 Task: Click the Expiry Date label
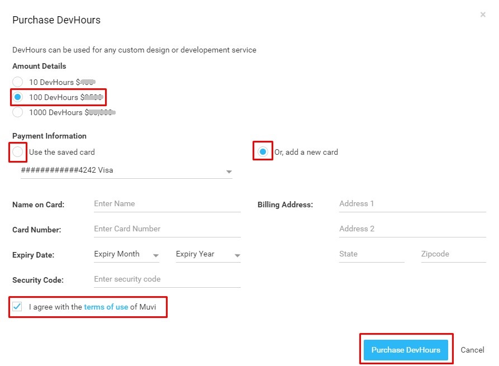[x=33, y=255]
